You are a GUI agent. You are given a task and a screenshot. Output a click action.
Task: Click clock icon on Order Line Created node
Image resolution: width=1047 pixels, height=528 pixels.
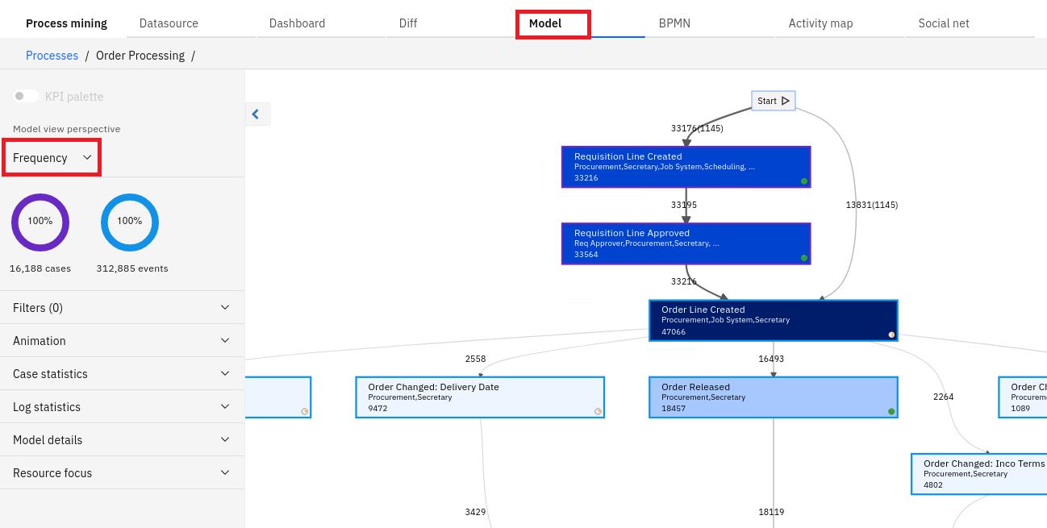[x=890, y=334]
